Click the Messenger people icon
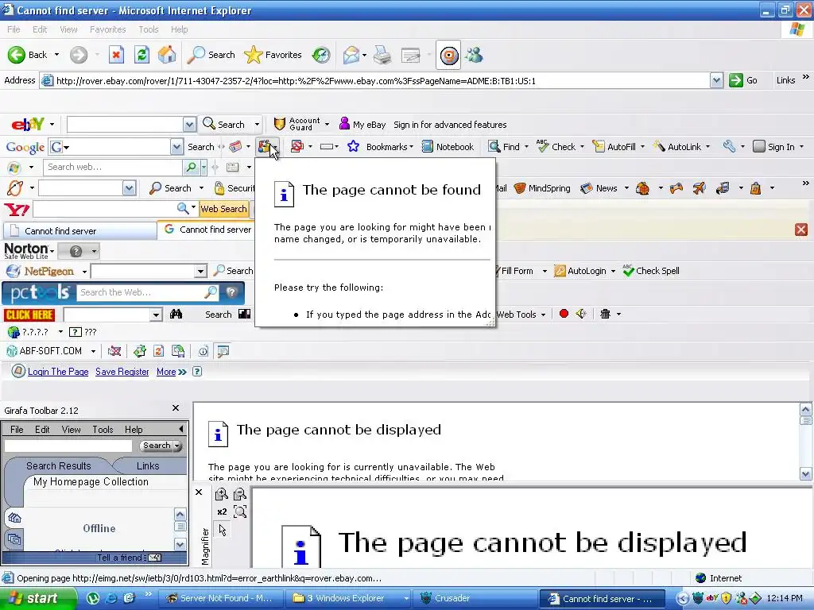This screenshot has height=610, width=814. 475,55
